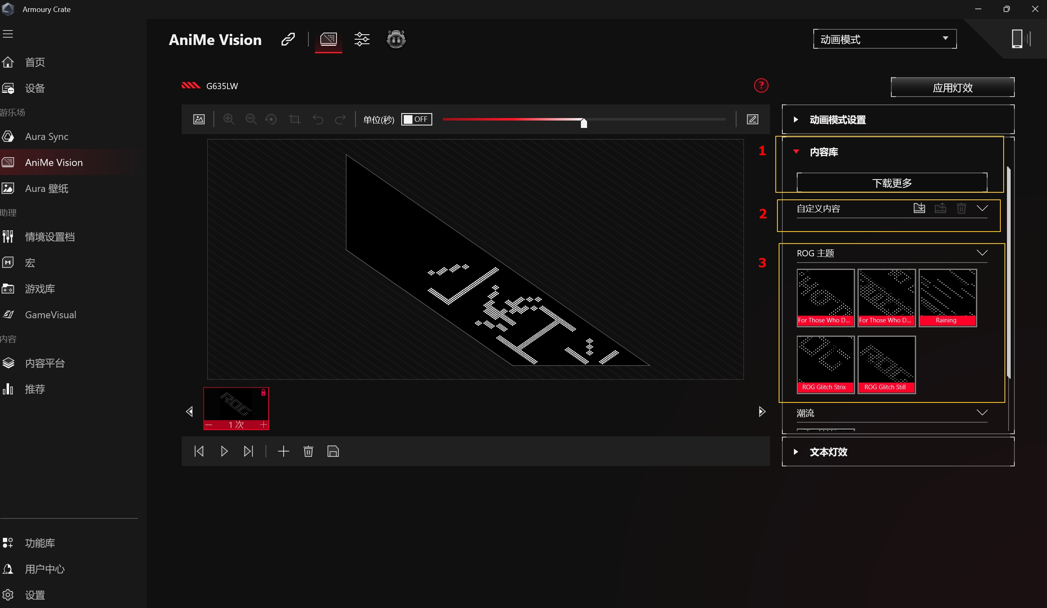Select the Raining animation thumbnail
Viewport: 1047px width, 608px height.
[947, 298]
